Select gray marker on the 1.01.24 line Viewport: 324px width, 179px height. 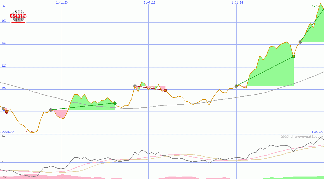[x=236, y=86]
